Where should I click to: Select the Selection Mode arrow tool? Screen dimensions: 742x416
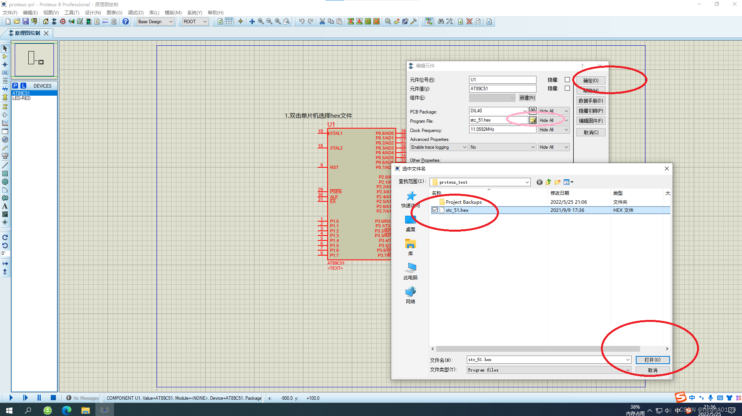coord(5,48)
